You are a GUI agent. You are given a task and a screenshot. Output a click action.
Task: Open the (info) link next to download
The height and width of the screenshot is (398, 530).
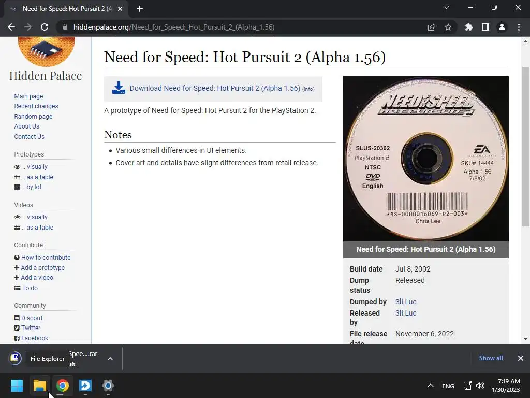click(308, 89)
